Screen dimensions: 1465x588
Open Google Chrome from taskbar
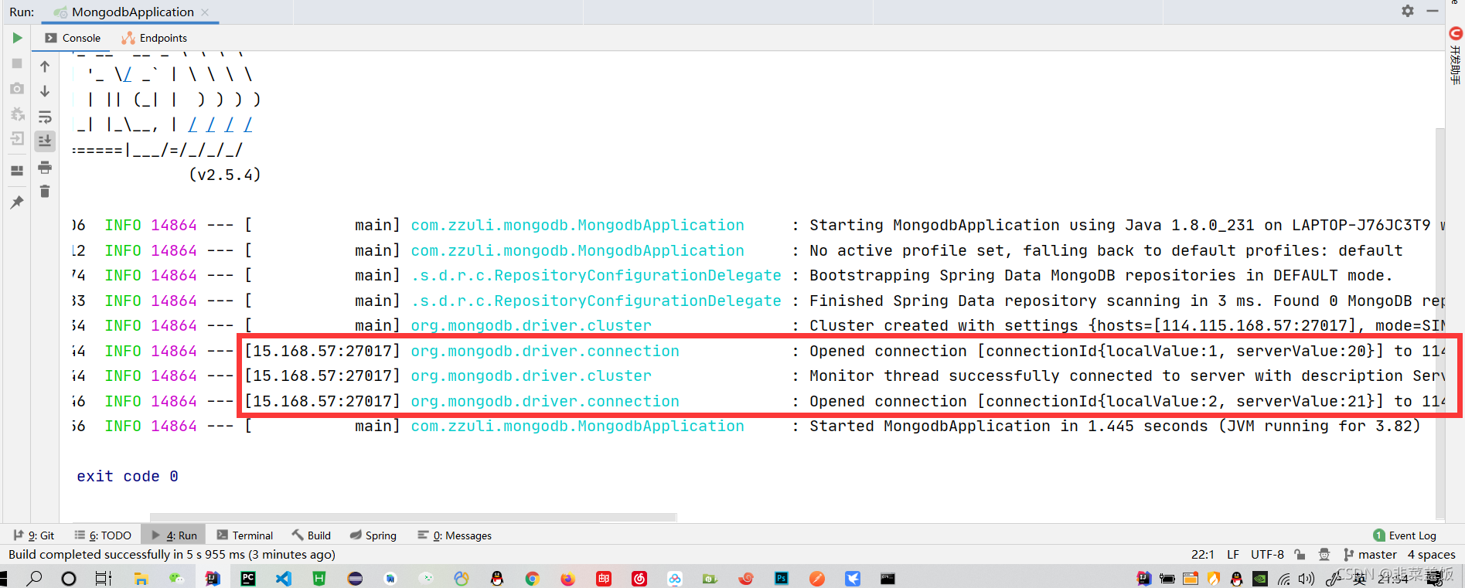[x=533, y=578]
